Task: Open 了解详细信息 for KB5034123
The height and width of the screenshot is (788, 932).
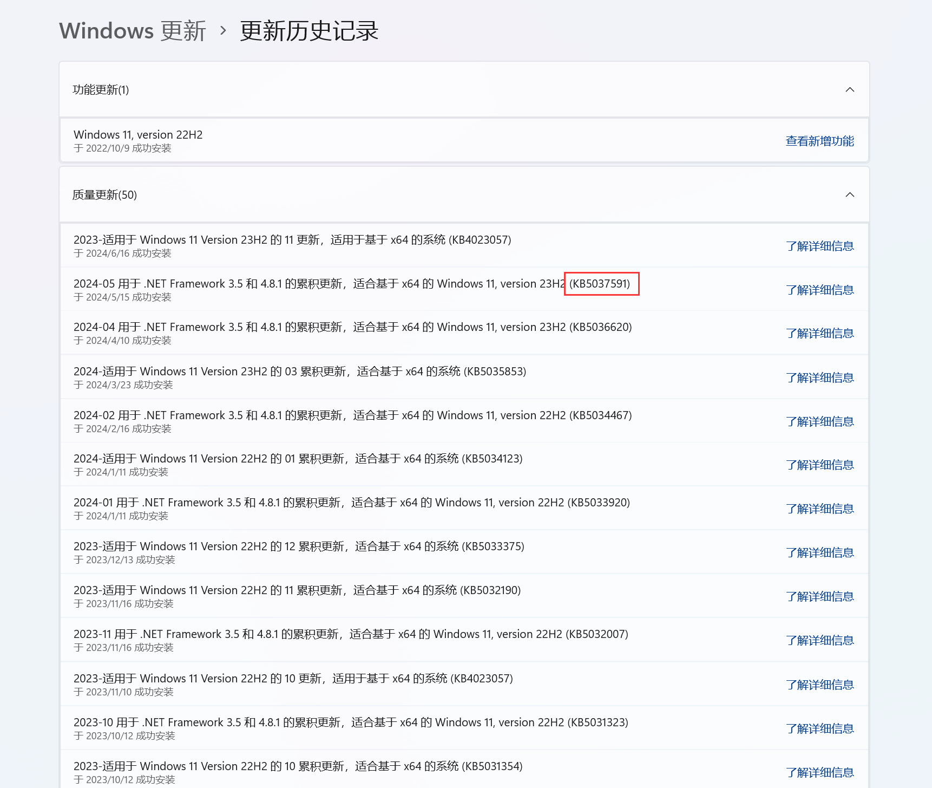Action: pos(819,465)
